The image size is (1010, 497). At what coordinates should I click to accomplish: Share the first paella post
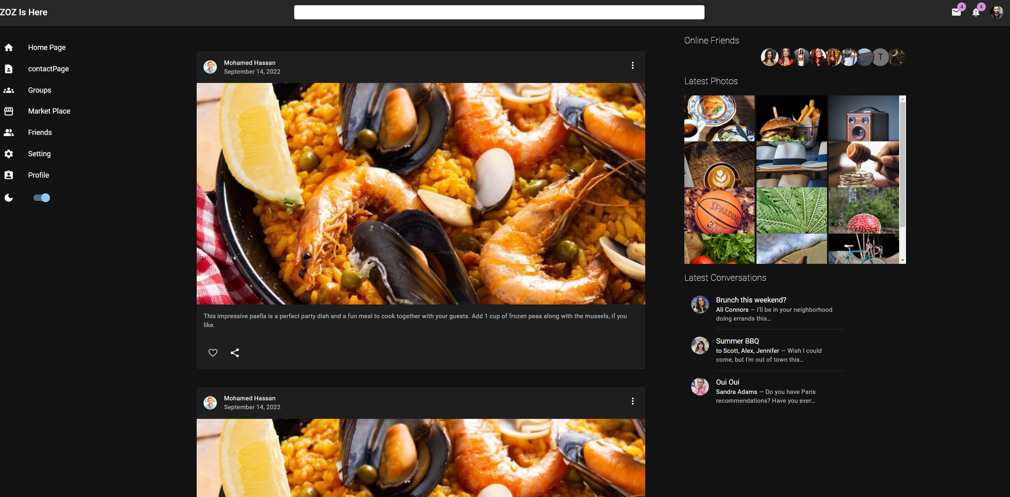pyautogui.click(x=235, y=353)
